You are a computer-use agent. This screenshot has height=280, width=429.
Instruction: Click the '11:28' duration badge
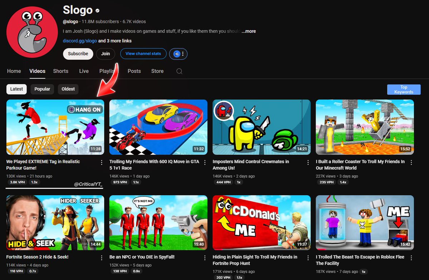(96, 149)
